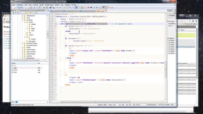Click the Synchronize Vertical Scrolling toolbar icon
Viewport: 203px width, 114px height.
(x=63, y=8)
